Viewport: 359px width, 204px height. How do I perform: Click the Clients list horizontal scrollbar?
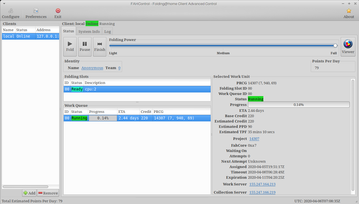[x=26, y=187]
